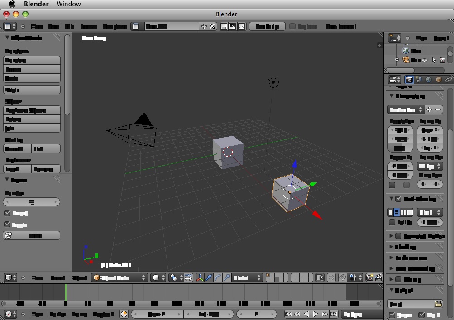Enable the rotate manipulator arc icon
Screen dimensions: 454x320
[218, 277]
